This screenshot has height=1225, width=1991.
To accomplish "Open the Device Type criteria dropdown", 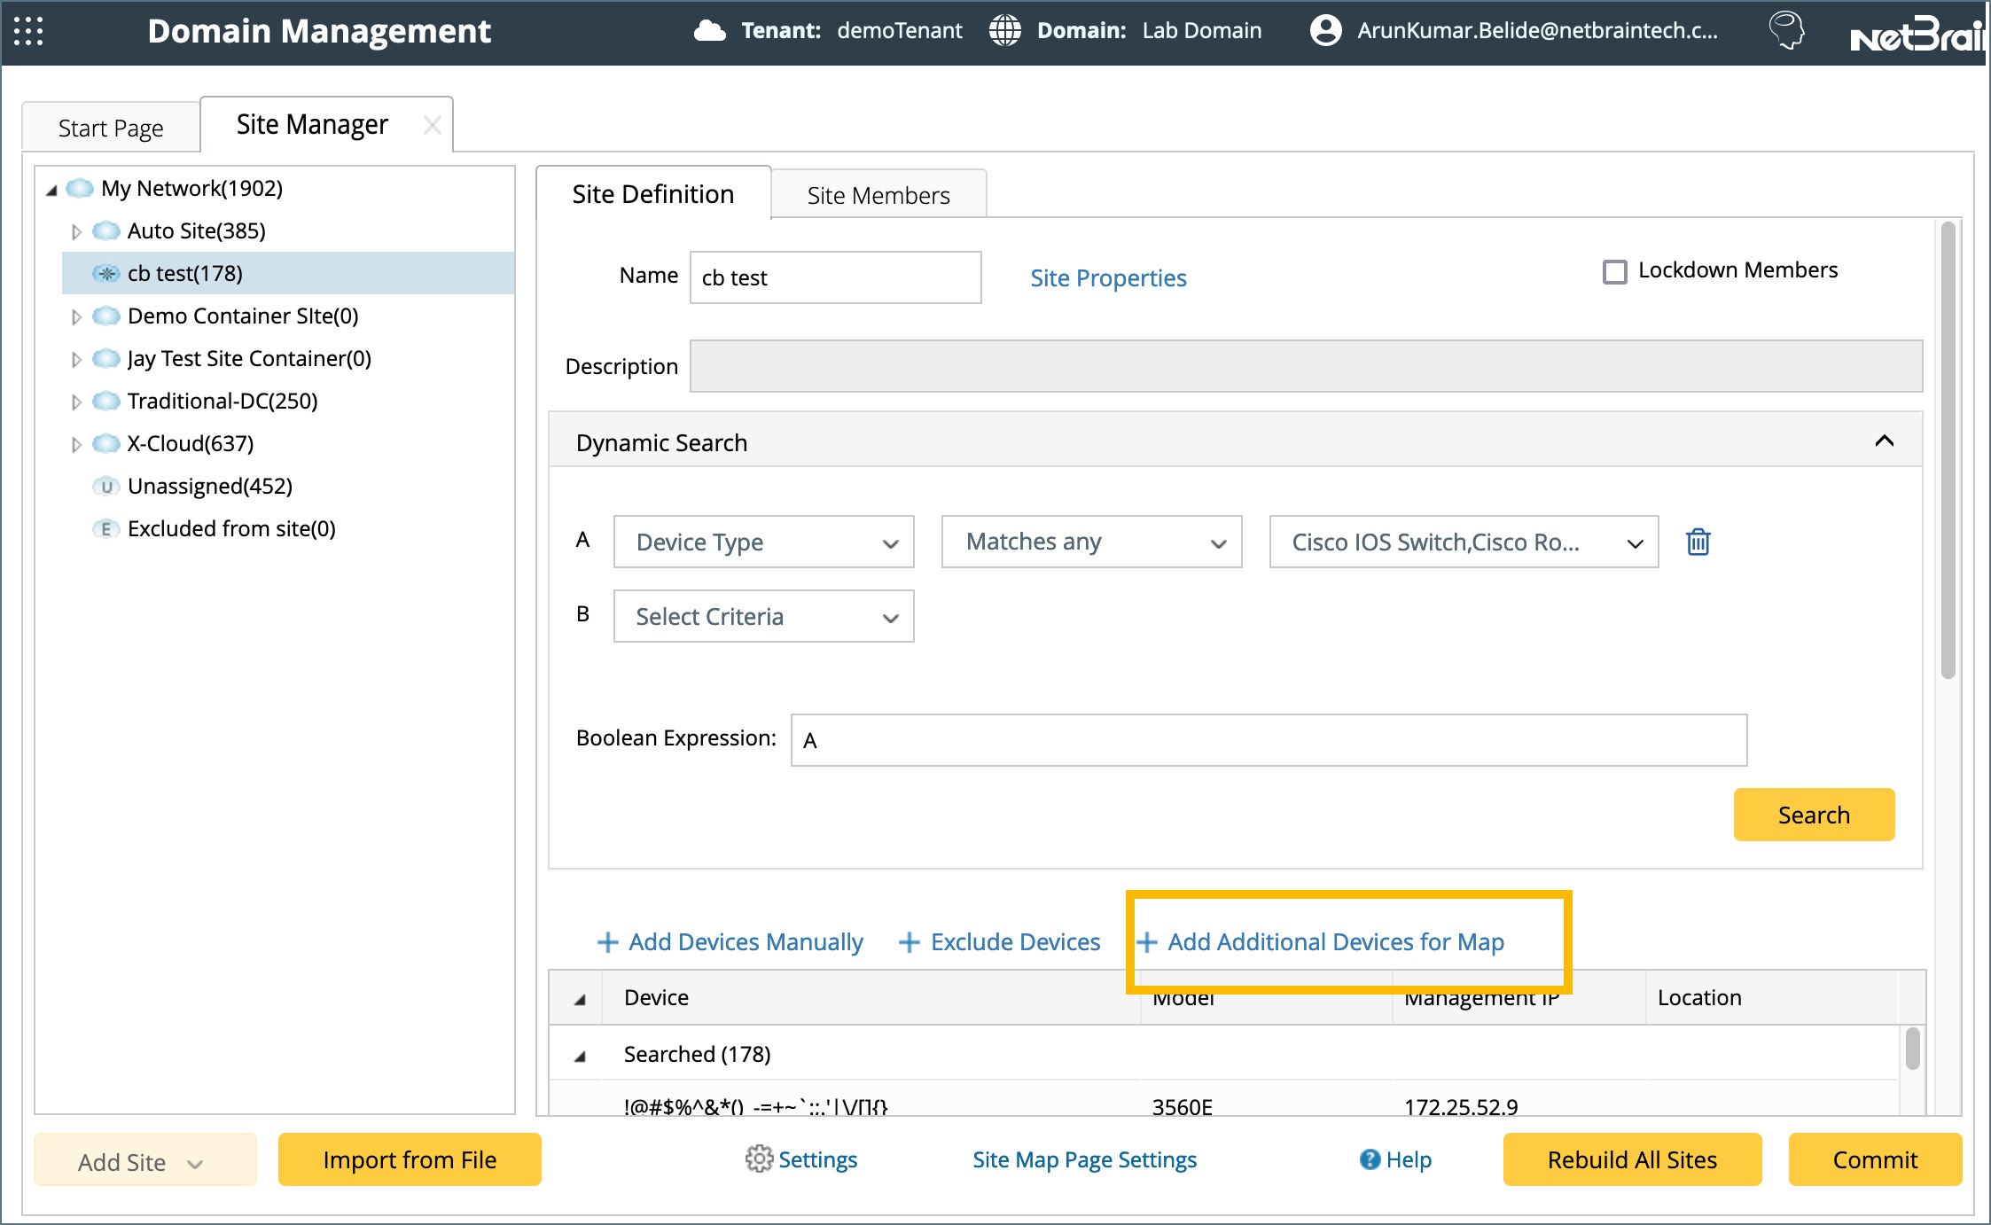I will [763, 542].
